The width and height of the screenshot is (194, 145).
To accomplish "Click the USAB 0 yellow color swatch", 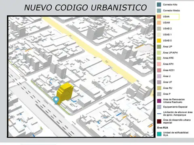I will tap(159, 41).
